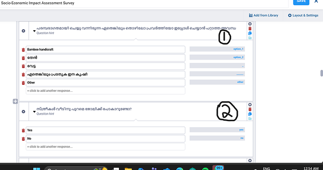
Task: Edit the Other option label
Action: coord(105,82)
